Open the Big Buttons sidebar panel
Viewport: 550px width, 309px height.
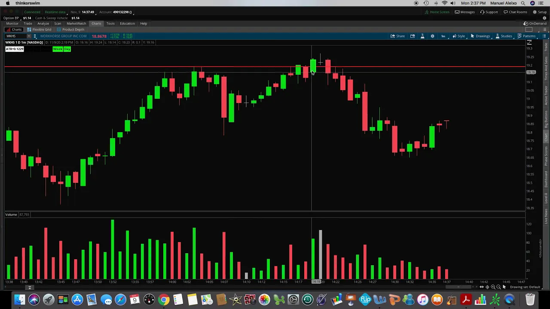tap(546, 120)
